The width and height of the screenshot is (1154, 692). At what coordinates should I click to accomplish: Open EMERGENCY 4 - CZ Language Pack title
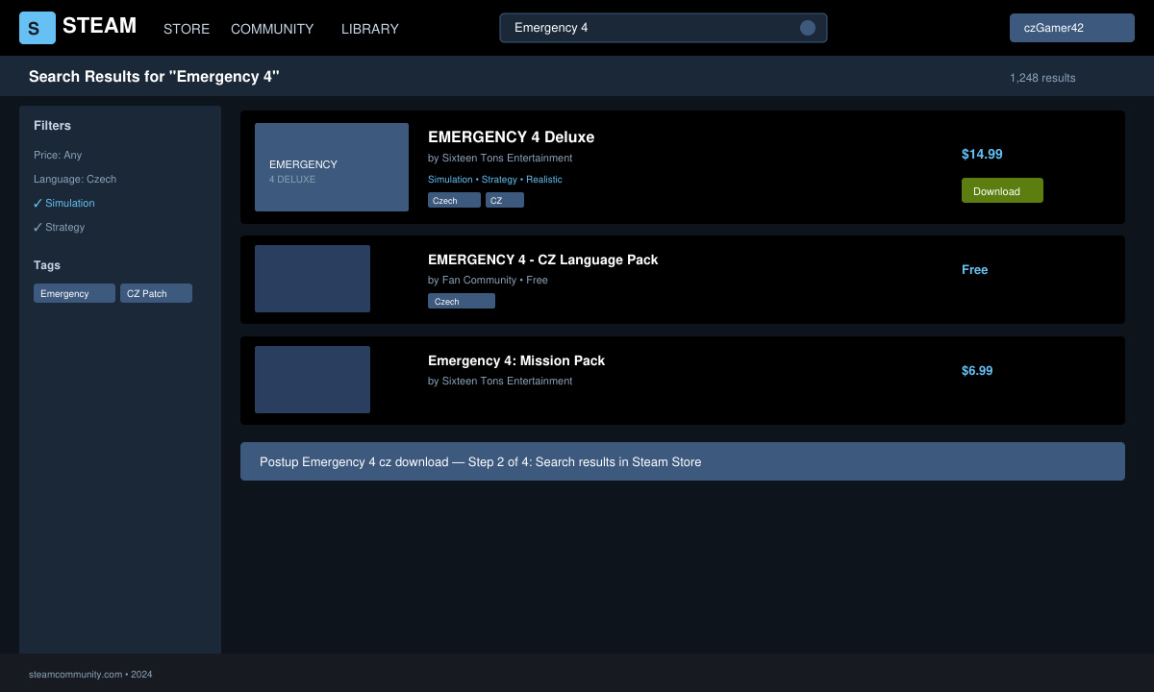[543, 259]
